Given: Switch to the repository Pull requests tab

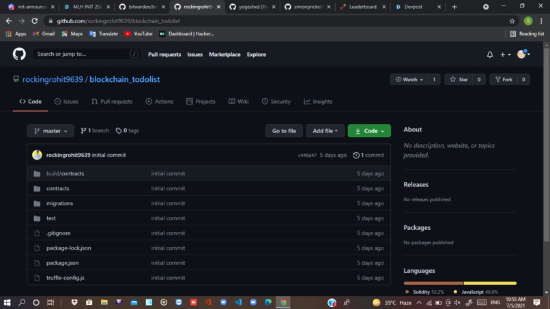Looking at the screenshot, I should (x=112, y=102).
